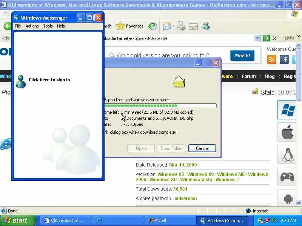Click the folder icon in download dialog

[x=179, y=82]
